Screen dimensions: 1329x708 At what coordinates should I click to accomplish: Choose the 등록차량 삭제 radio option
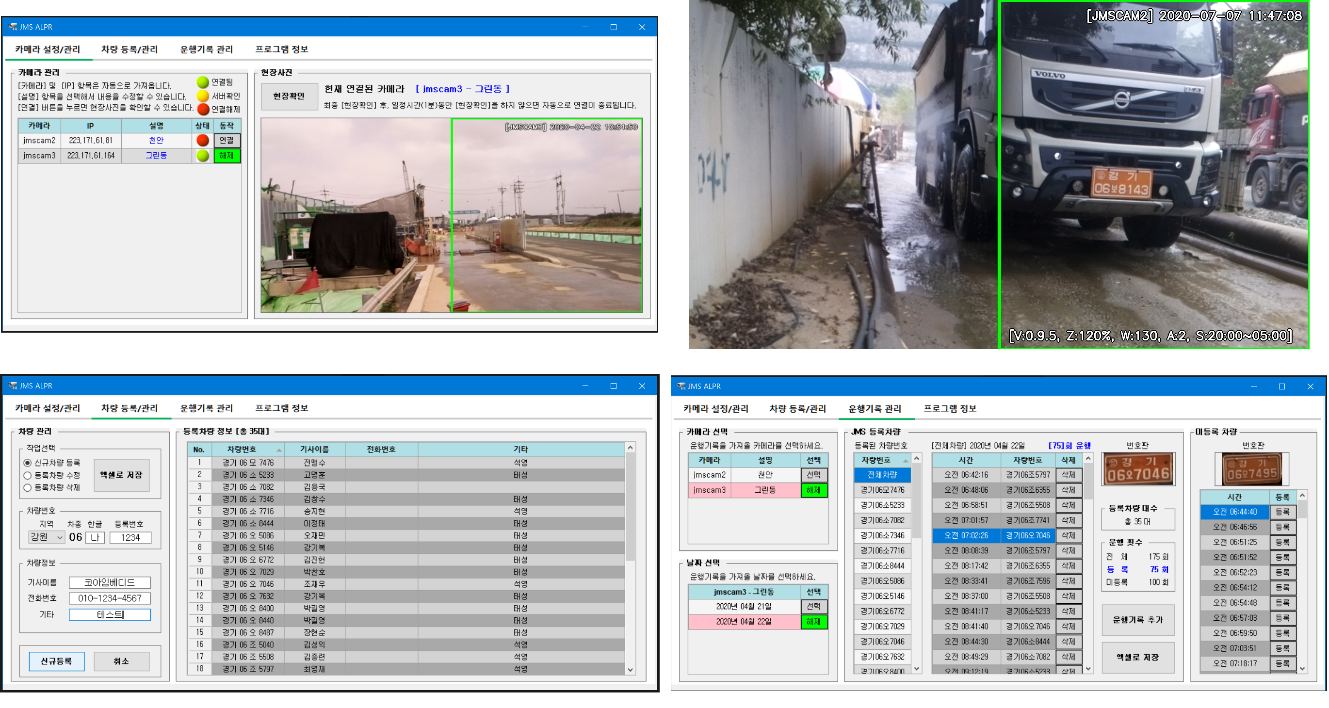[x=28, y=487]
